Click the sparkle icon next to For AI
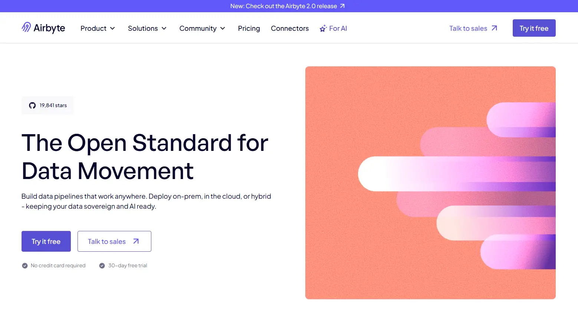Viewport: 578px width, 311px height. [323, 29]
